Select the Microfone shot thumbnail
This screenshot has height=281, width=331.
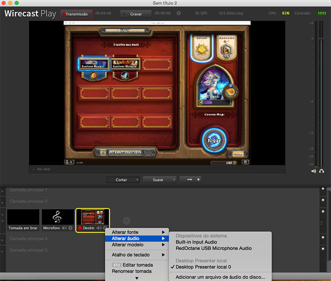click(58, 220)
